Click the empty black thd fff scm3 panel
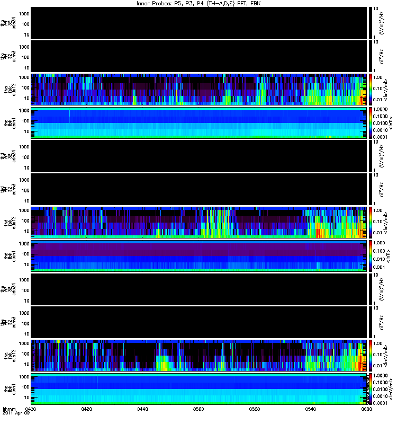The height and width of the screenshot is (424, 397). coord(199,189)
